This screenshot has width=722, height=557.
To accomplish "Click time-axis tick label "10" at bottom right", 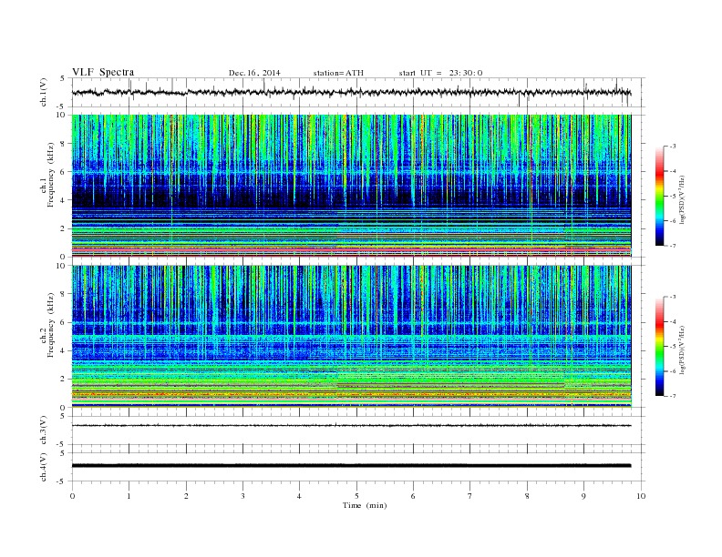I will click(641, 496).
